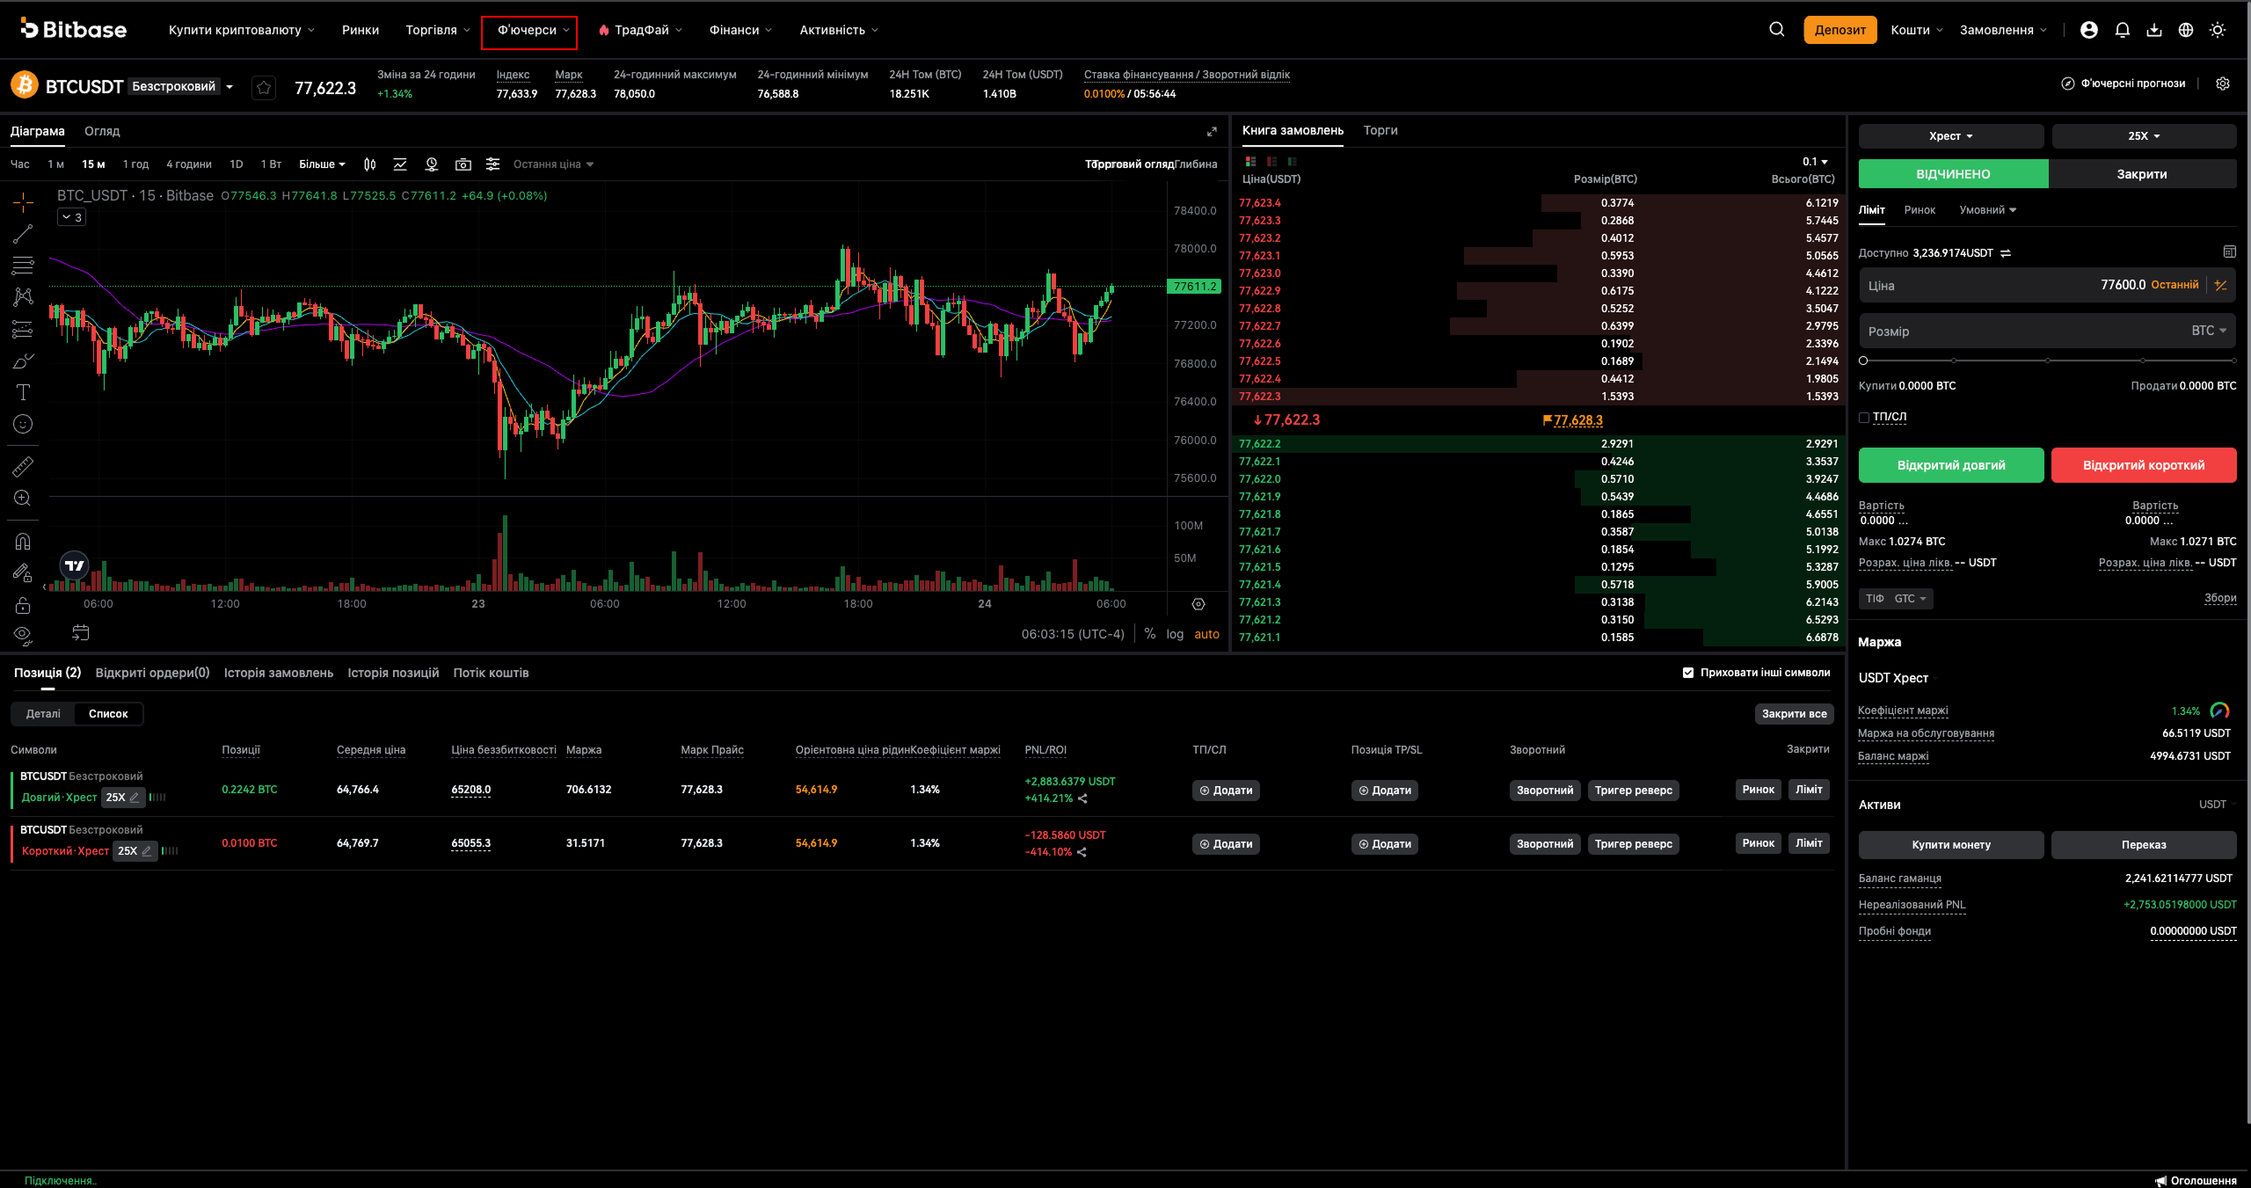This screenshot has height=1188, width=2251.
Task: Click Відкритий довгий button
Action: pos(1951,465)
